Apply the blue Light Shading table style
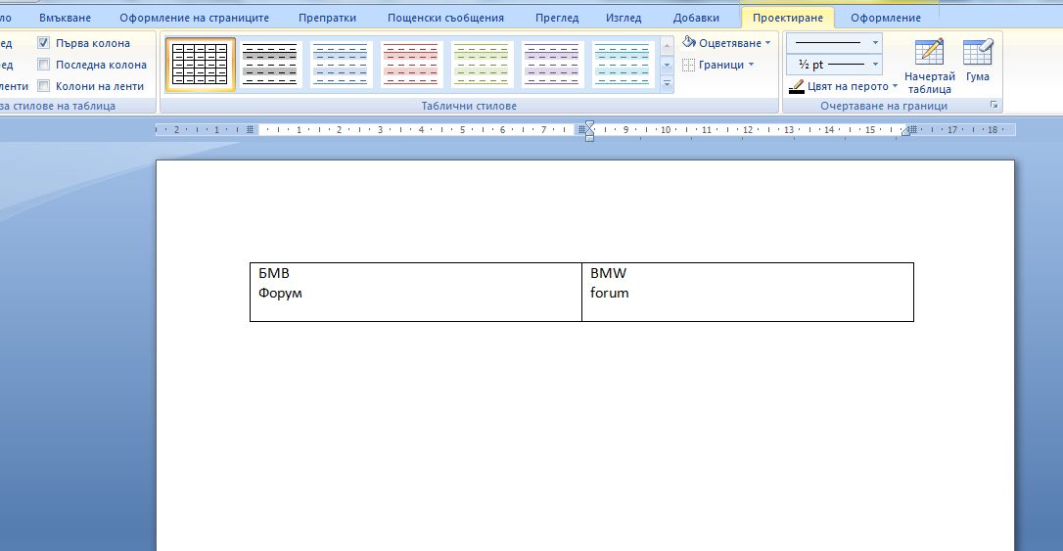Viewport: 1063px width, 551px height. coord(341,65)
